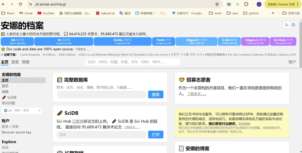This screenshot has height=153, width=302.
Task: Switch to the 搜索 tab
Action: pos(15,62)
